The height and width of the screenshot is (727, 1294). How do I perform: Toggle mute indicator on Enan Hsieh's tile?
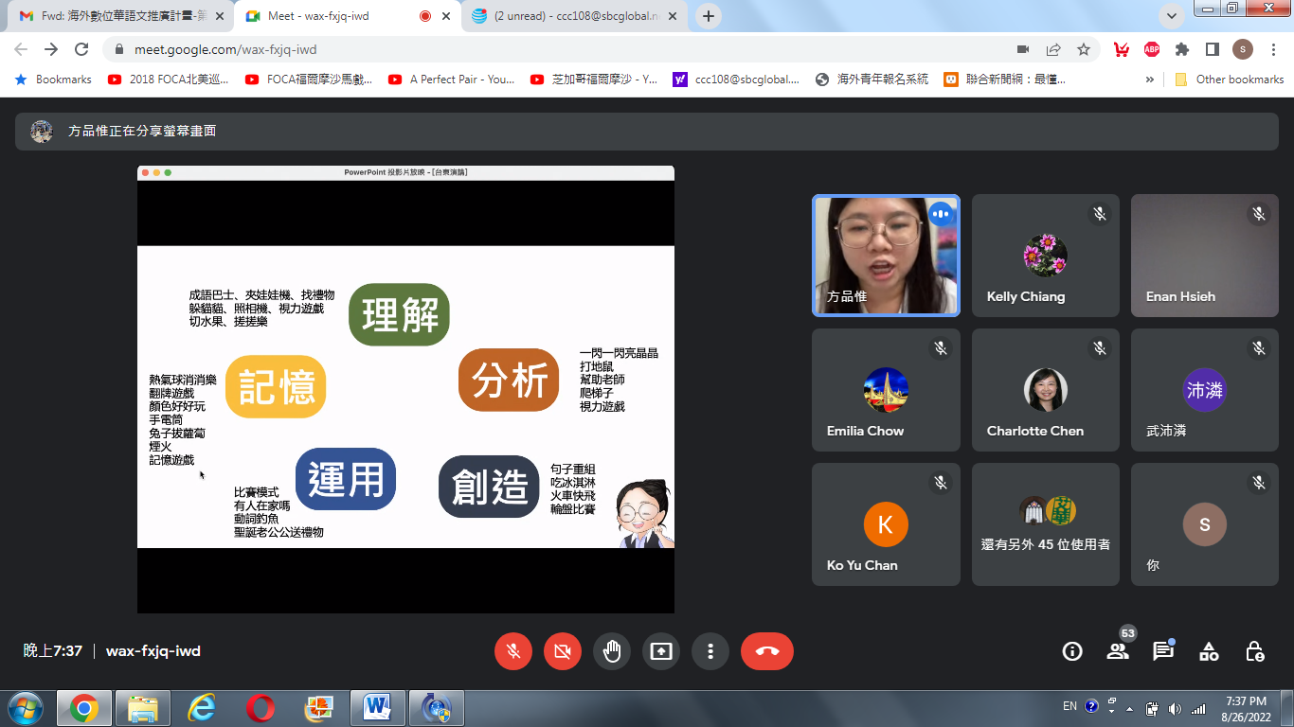[x=1259, y=214]
